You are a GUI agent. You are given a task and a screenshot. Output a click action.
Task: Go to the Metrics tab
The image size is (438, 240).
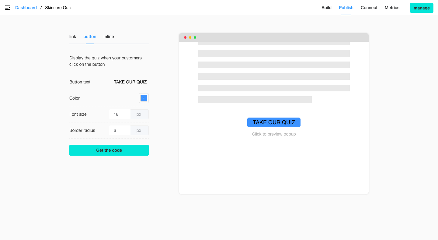click(392, 8)
